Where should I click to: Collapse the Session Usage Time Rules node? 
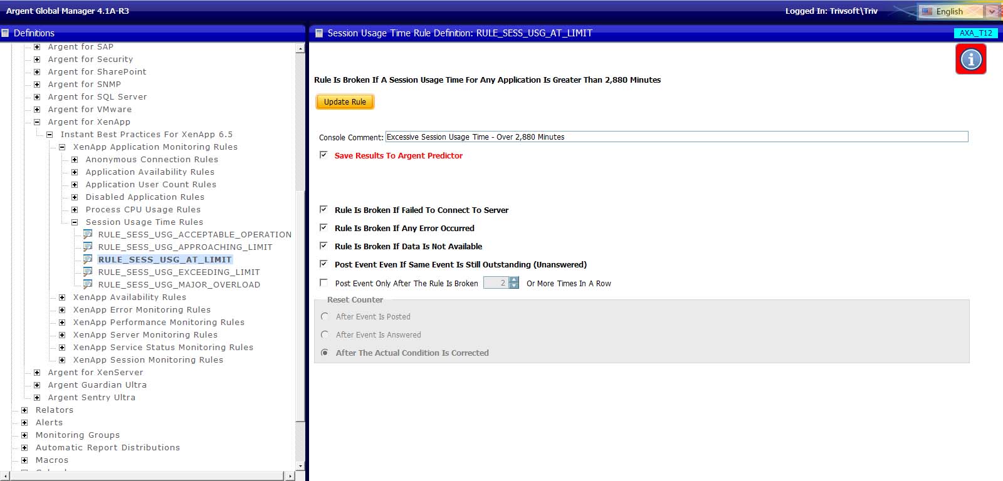75,222
